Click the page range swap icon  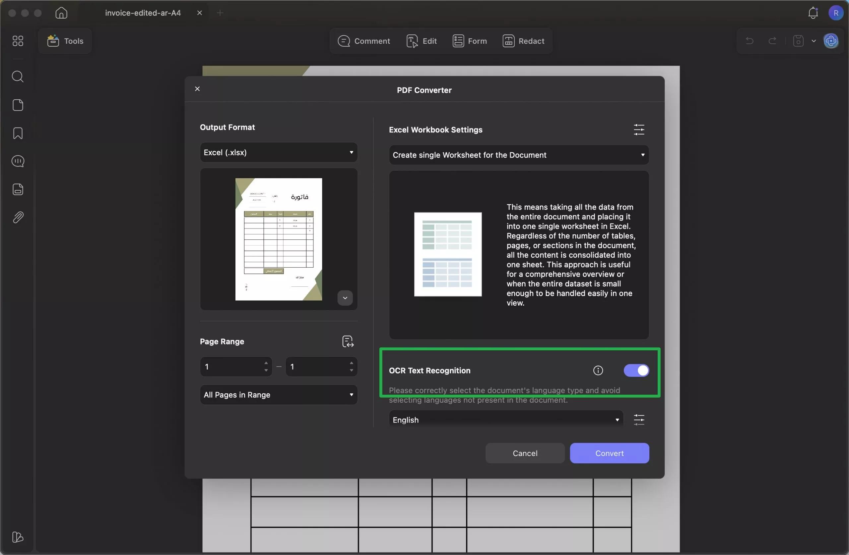[348, 341]
